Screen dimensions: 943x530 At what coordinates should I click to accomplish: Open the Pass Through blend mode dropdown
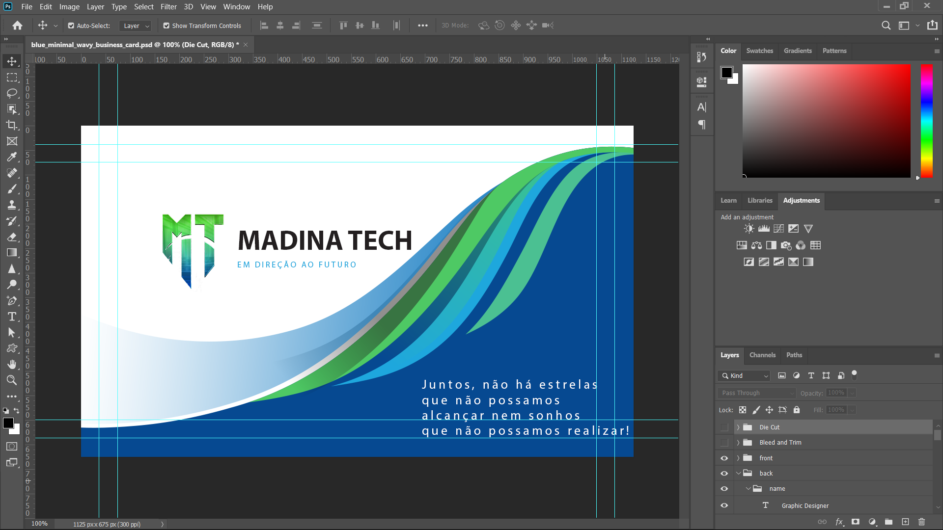[756, 393]
